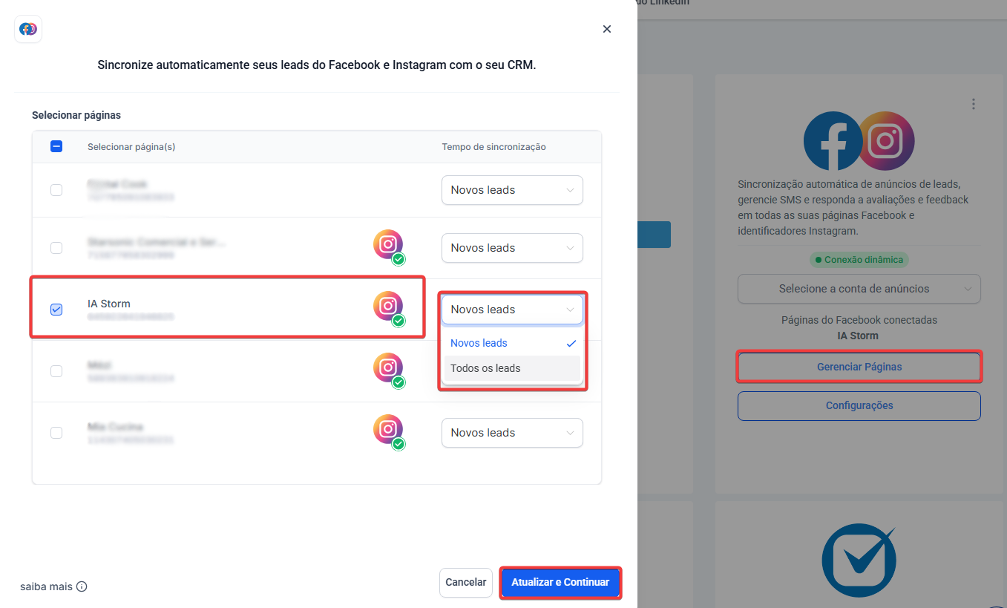Image resolution: width=1007 pixels, height=608 pixels.
Task: Click the info icon beside saiba mais
Action: click(x=82, y=586)
